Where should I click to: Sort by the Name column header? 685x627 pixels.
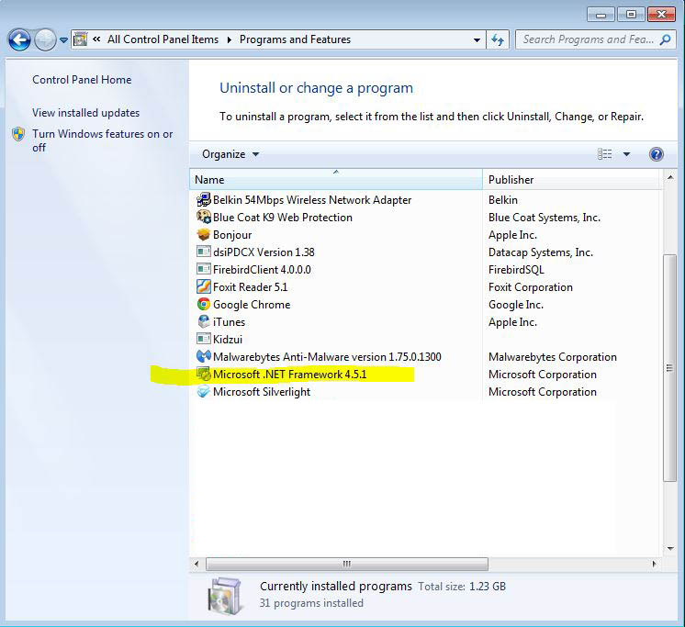click(336, 179)
